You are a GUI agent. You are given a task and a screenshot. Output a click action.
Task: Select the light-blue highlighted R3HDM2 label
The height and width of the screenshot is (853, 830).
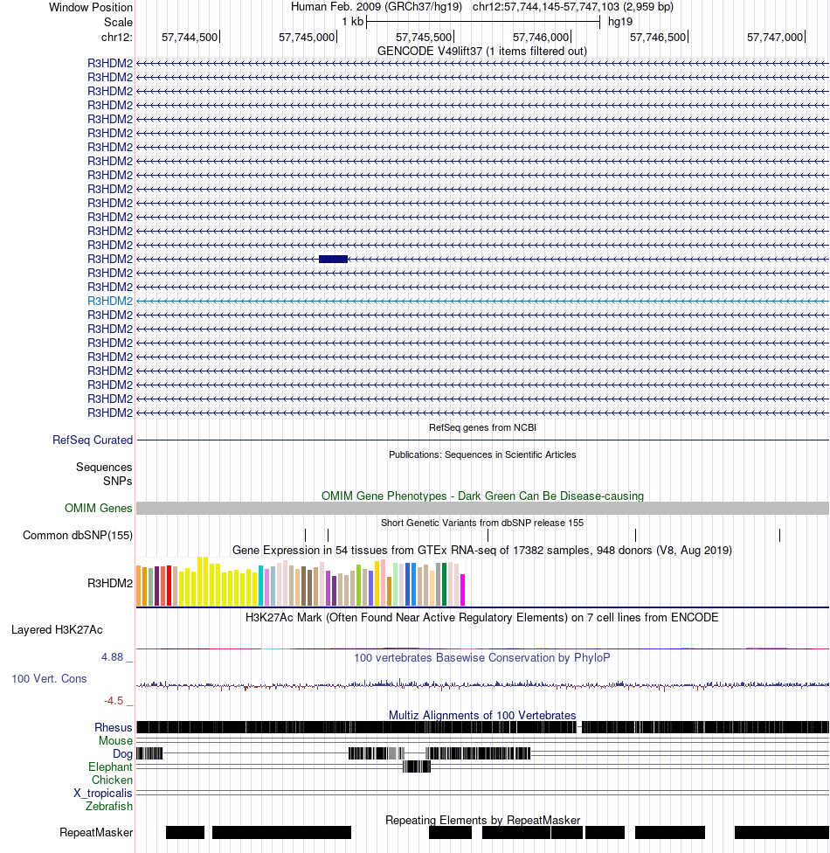click(x=110, y=301)
